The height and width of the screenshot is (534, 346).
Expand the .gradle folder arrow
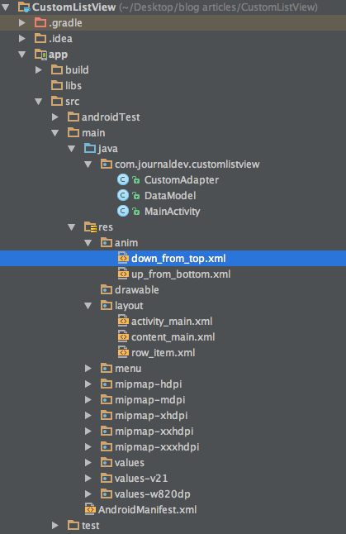click(22, 23)
